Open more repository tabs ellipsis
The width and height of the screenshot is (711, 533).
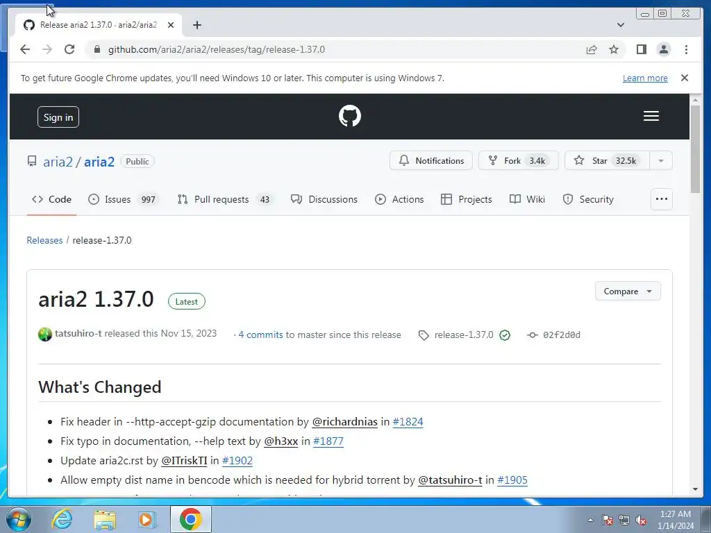pos(662,199)
